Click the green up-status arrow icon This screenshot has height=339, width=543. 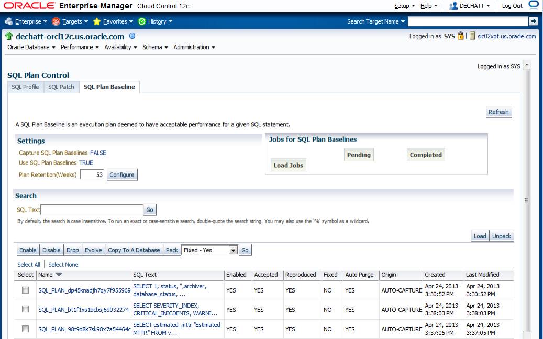pos(9,36)
